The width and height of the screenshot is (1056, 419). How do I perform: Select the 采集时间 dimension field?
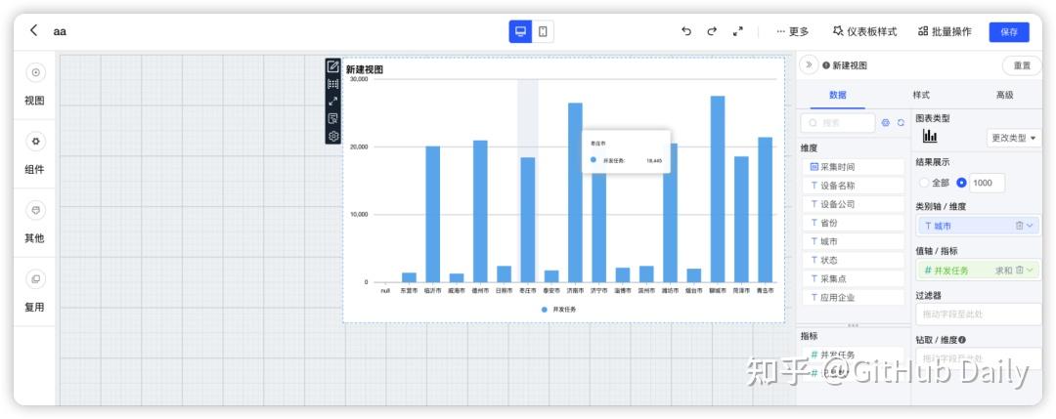click(x=853, y=167)
